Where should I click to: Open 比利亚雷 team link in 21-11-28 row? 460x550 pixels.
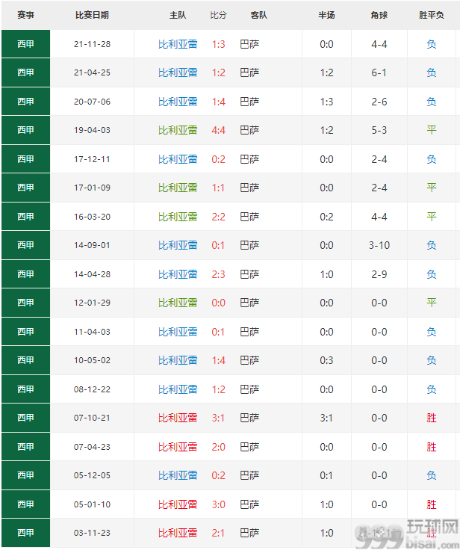point(178,44)
